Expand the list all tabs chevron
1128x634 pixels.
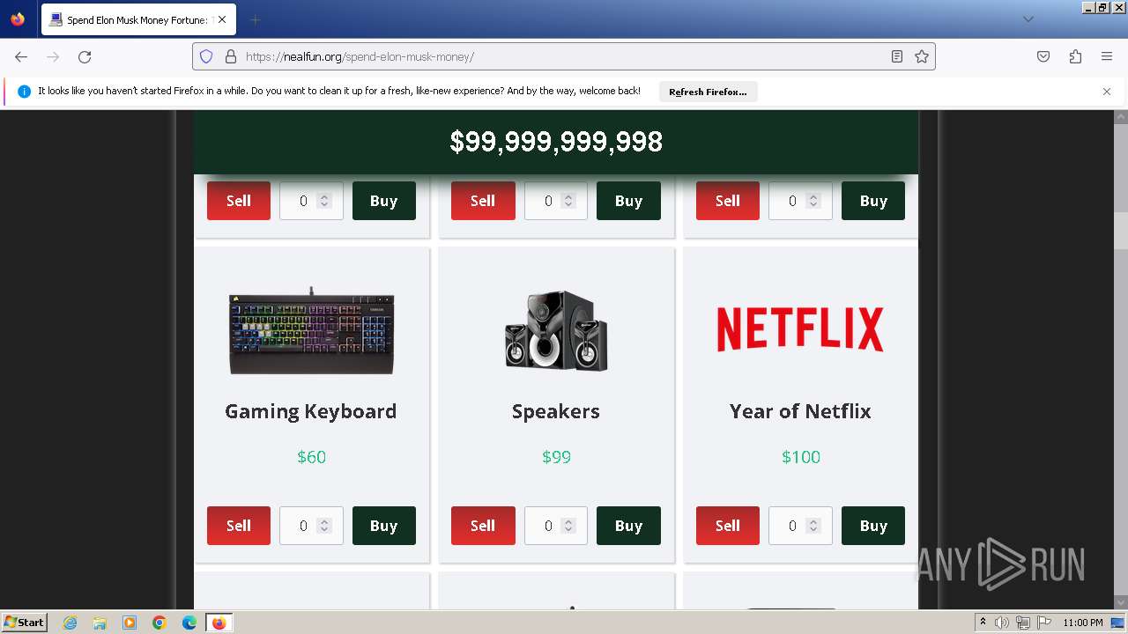coord(1028,19)
